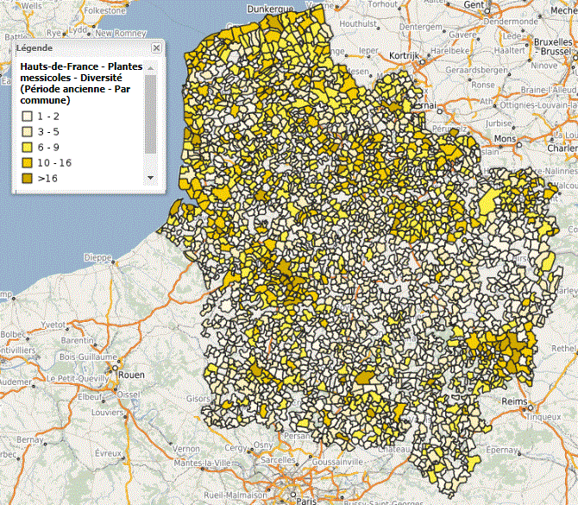Click the Légende panel title
The image size is (578, 505).
[33, 48]
